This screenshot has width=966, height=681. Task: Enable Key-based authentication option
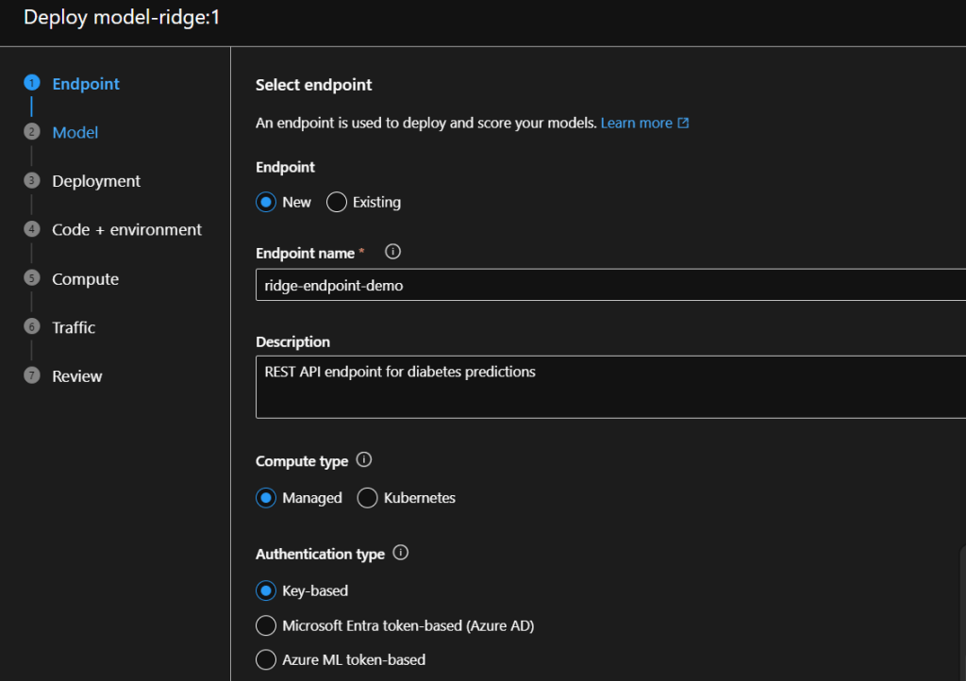point(266,590)
